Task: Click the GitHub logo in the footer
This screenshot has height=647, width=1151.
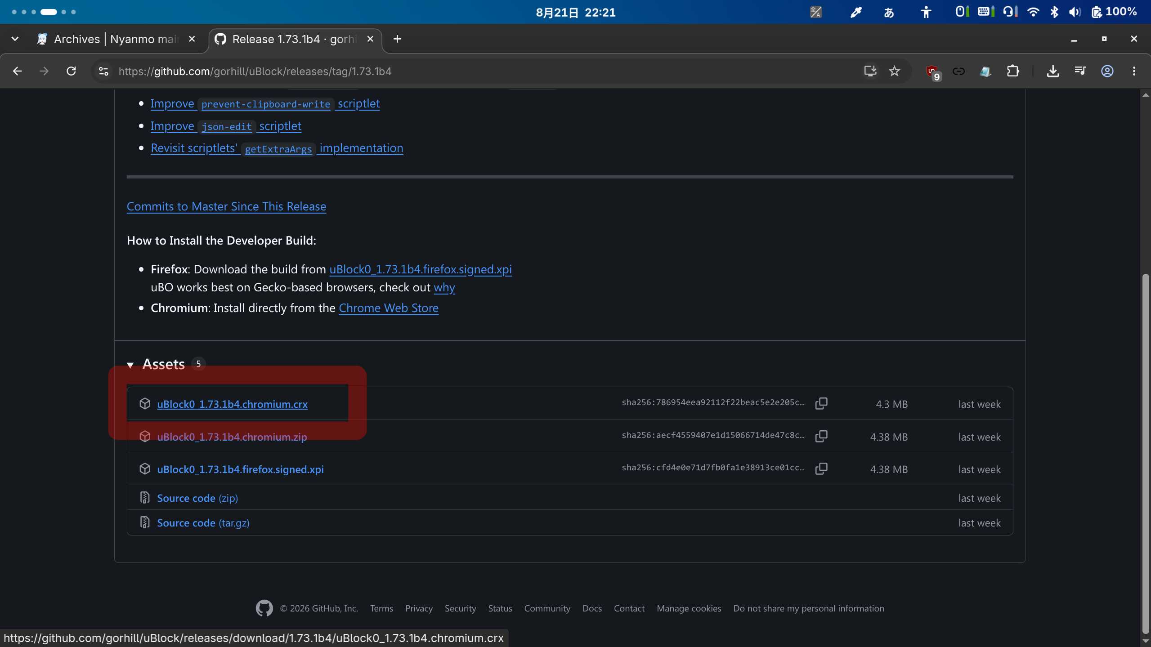Action: coord(264,608)
